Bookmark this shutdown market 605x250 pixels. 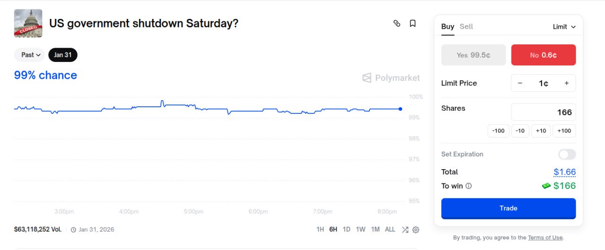(x=413, y=23)
